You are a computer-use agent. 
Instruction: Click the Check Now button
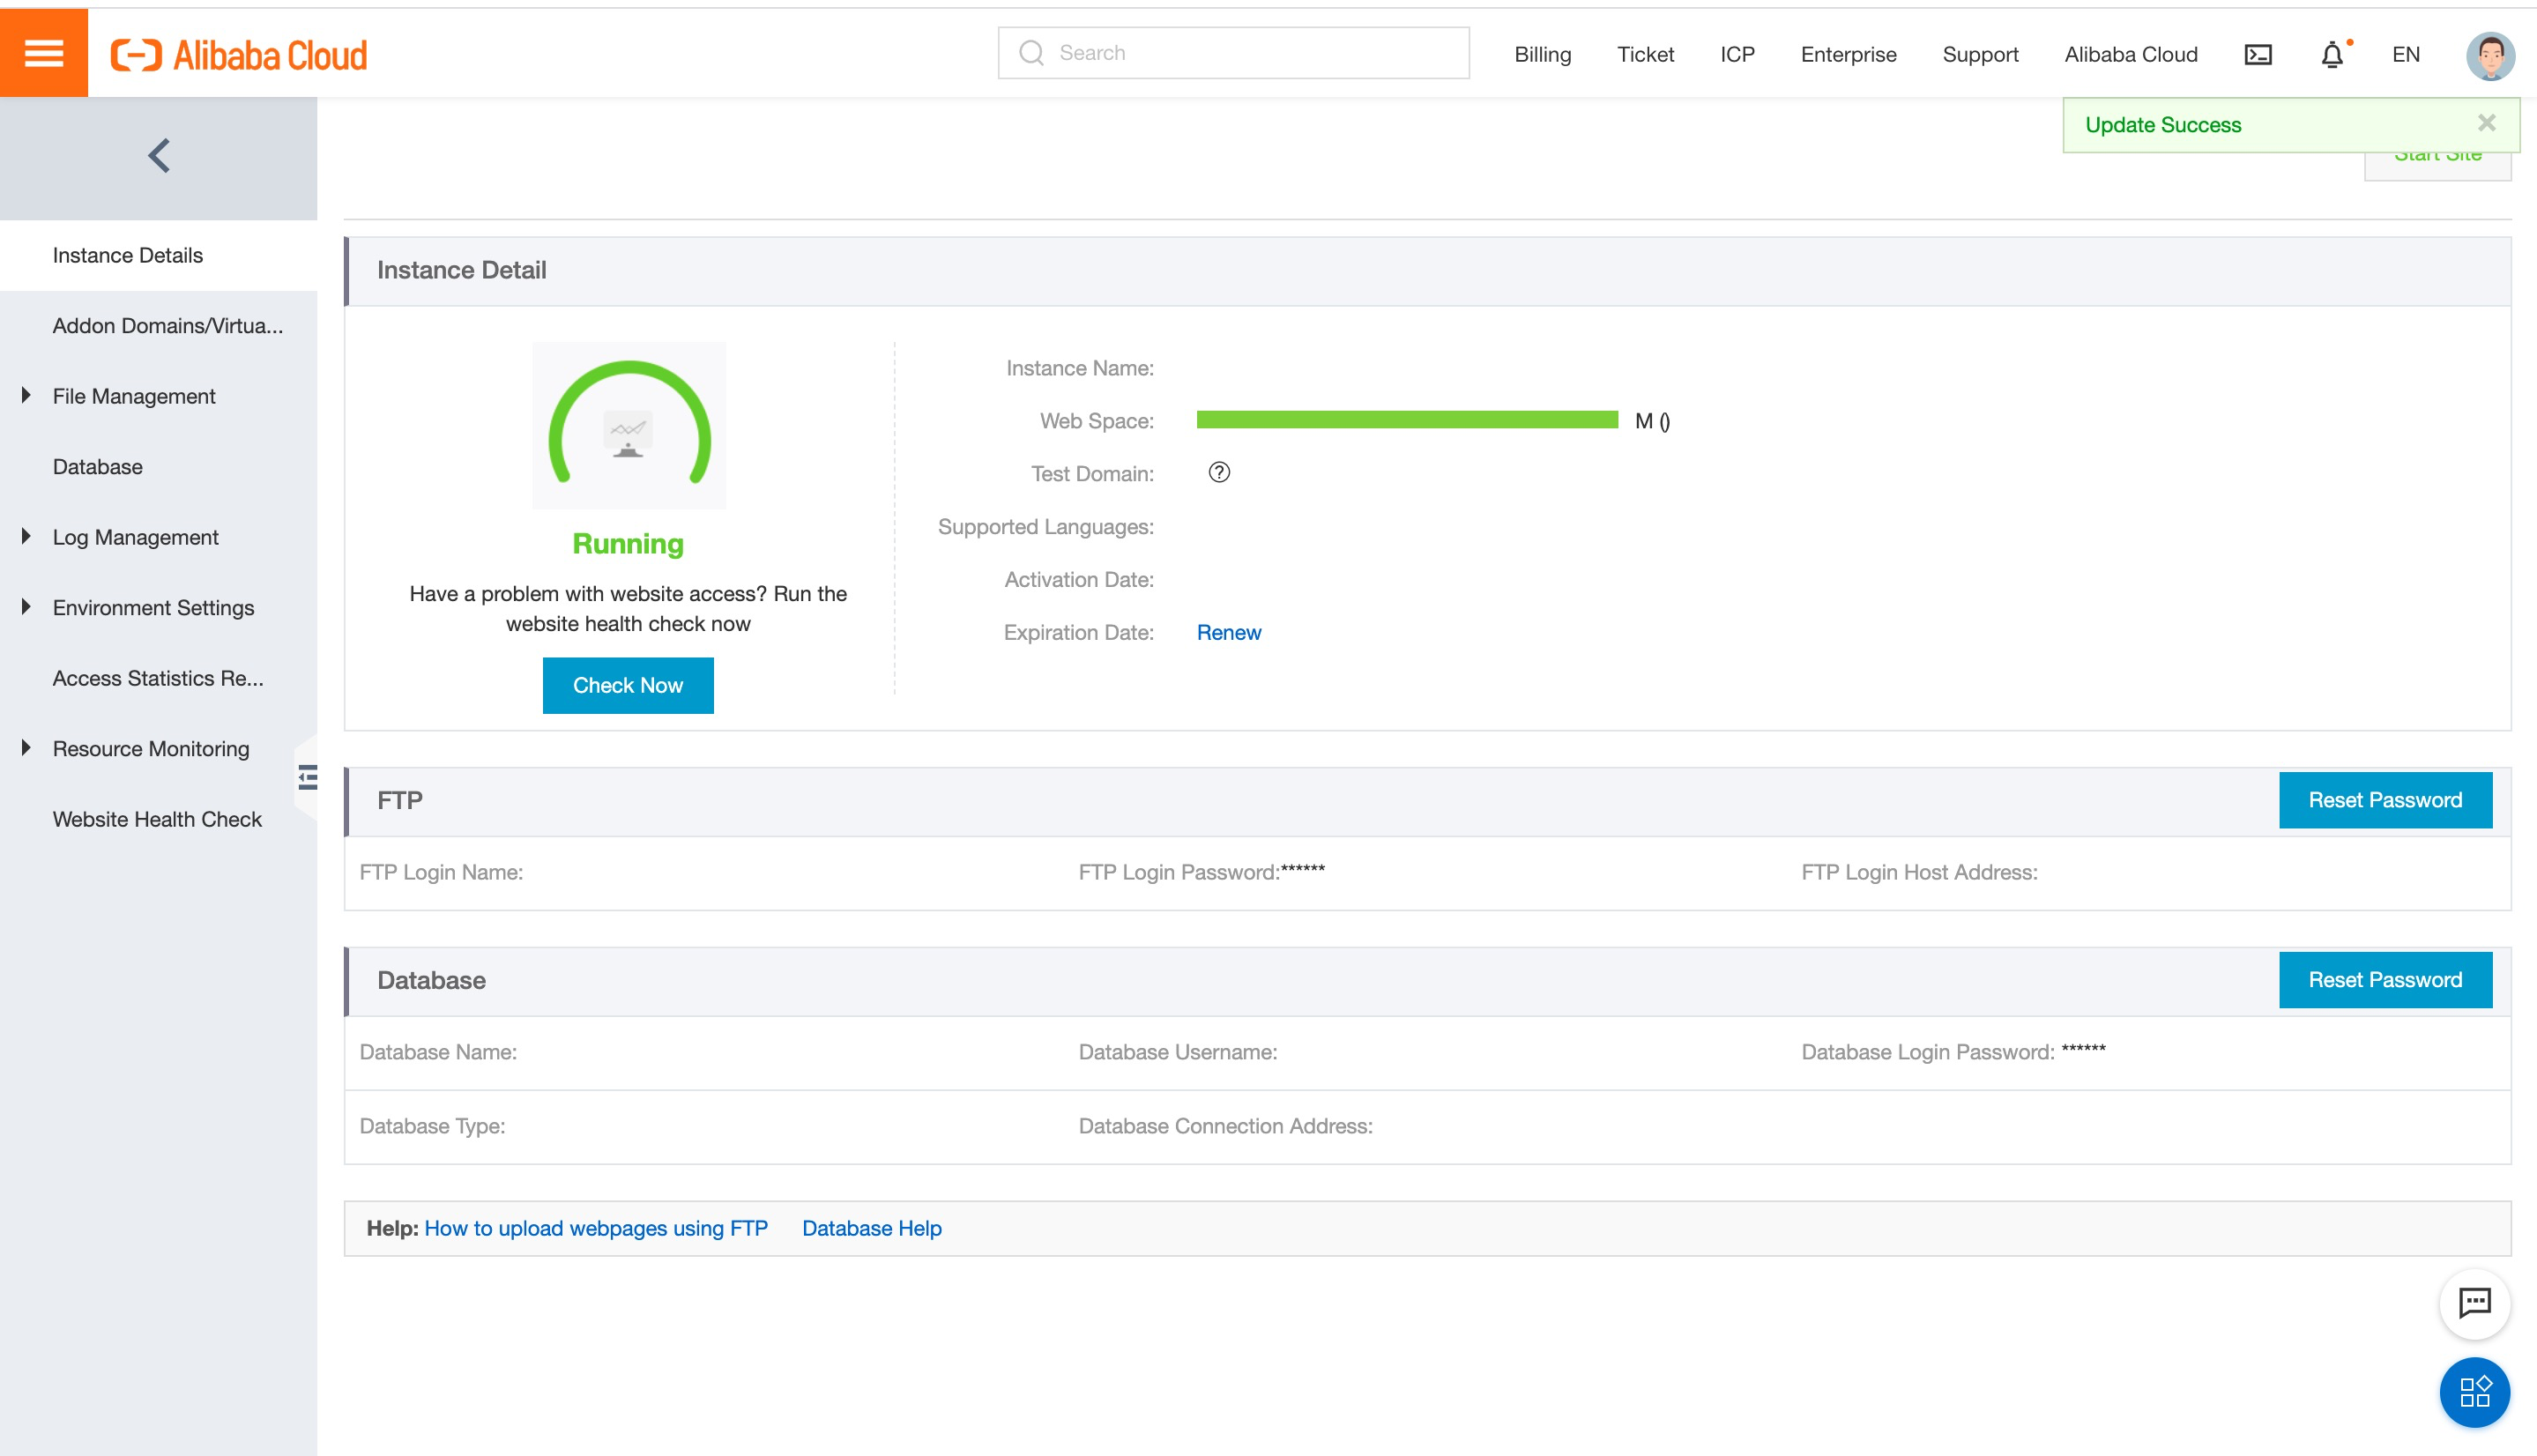coord(627,685)
